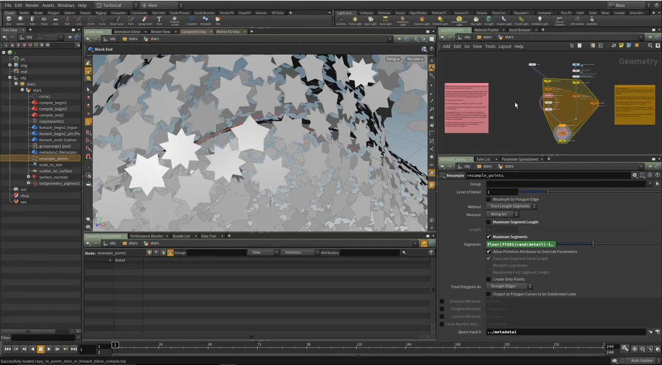Enable Resample by Polygon Edge checkbox
This screenshot has height=365, width=662.
(489, 200)
